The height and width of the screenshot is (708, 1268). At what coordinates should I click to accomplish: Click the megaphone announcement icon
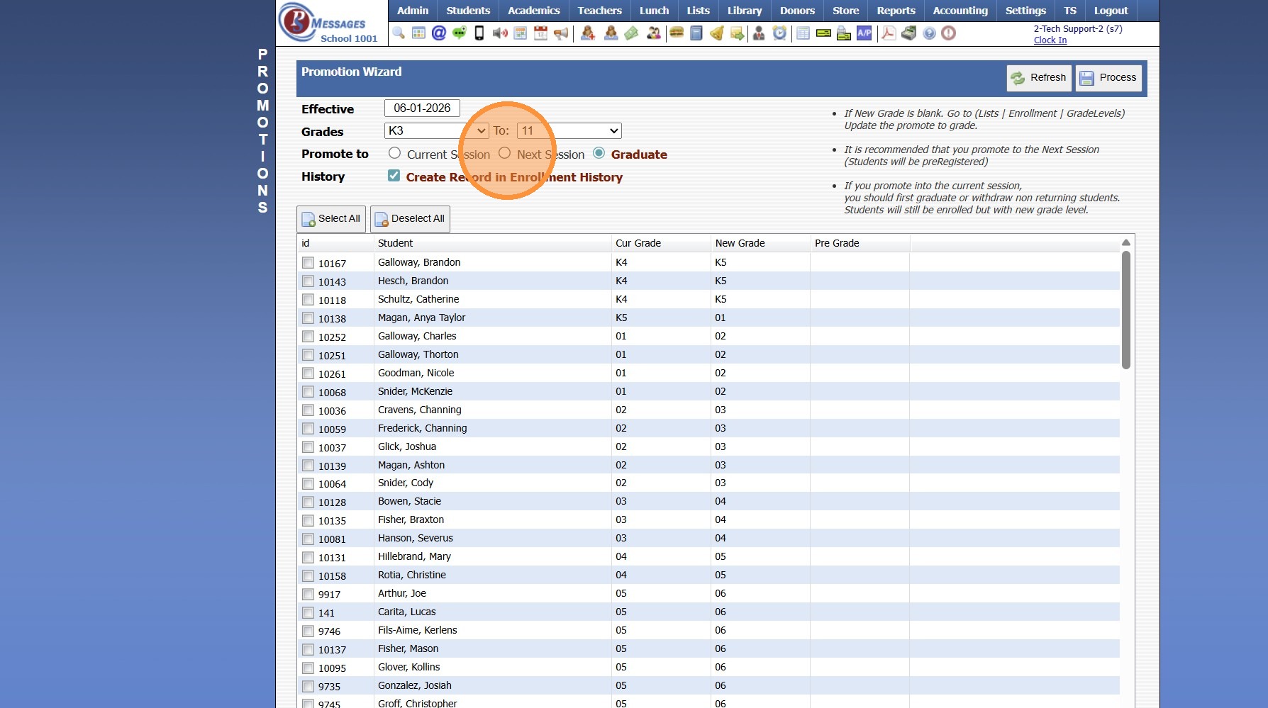coord(561,33)
